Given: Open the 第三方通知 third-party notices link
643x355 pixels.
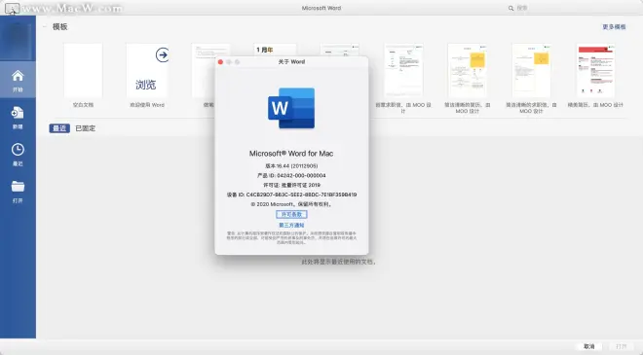Looking at the screenshot, I should (x=291, y=226).
